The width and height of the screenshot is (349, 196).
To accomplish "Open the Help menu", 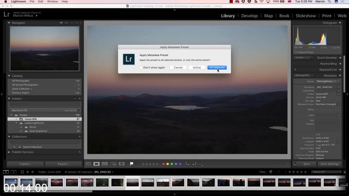I will (x=65, y=2).
